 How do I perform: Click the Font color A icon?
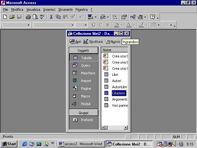coord(129,25)
